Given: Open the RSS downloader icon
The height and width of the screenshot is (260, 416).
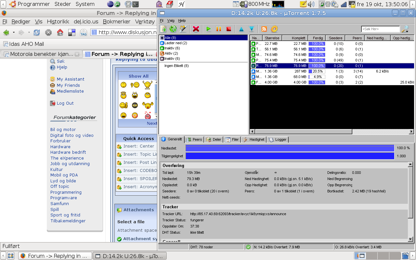Looking at the screenshot, I should (264, 29).
